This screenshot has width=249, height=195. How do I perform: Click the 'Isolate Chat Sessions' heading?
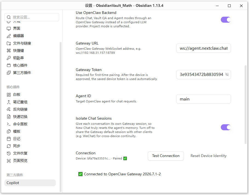pos(94,118)
